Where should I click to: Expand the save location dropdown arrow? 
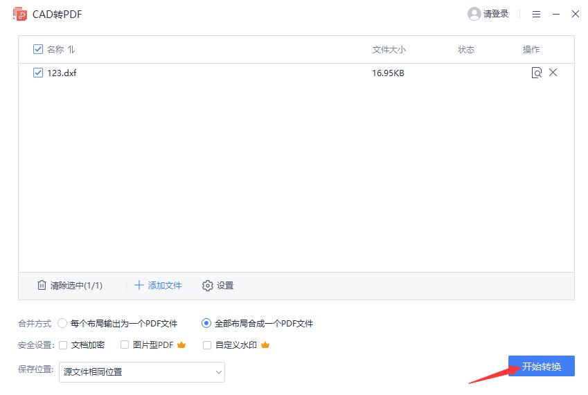tap(219, 372)
